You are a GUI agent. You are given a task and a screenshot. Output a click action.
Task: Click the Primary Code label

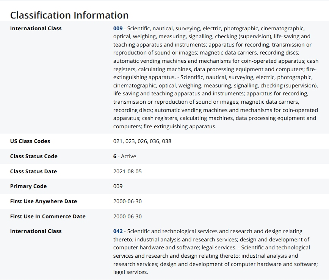point(28,186)
